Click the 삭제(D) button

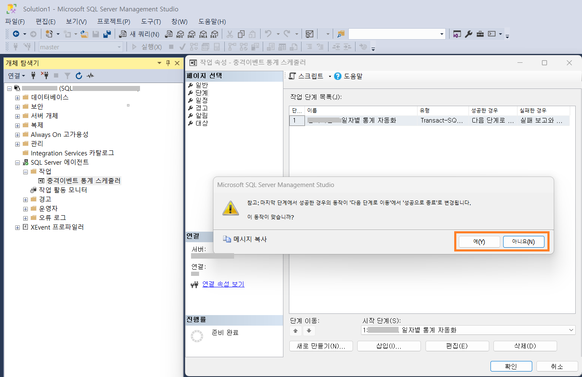[525, 346]
